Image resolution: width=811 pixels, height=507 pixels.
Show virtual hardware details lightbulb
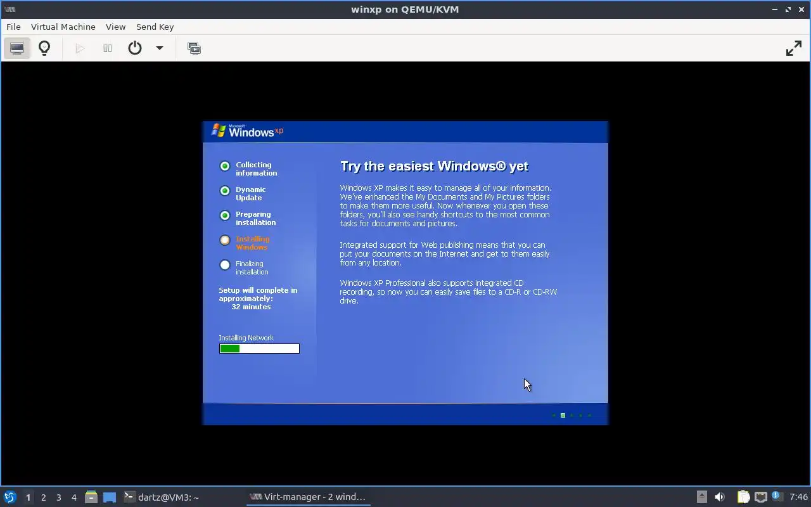44,48
